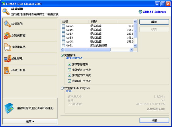Check the D:\ drive checkbox

(63, 30)
